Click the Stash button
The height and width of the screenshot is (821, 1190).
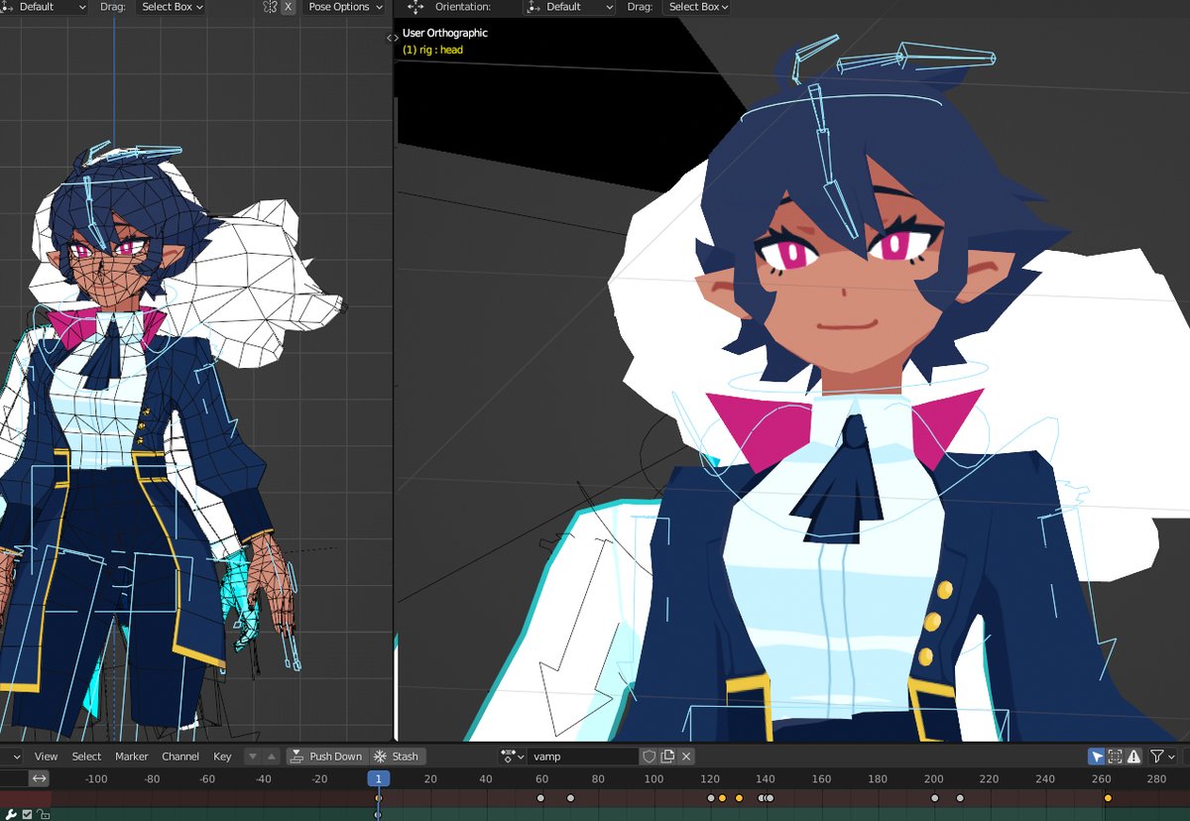click(396, 757)
